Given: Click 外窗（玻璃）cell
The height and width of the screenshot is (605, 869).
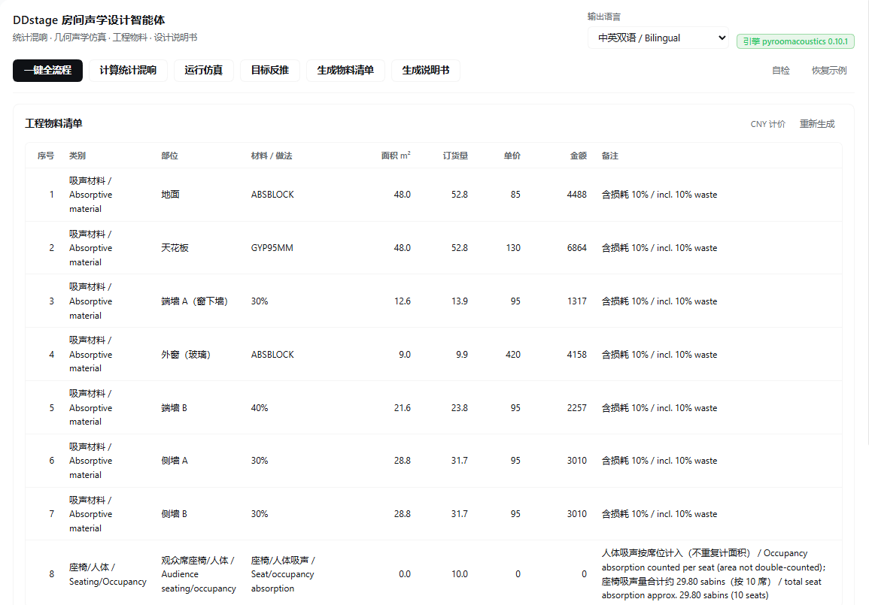Looking at the screenshot, I should (x=186, y=354).
